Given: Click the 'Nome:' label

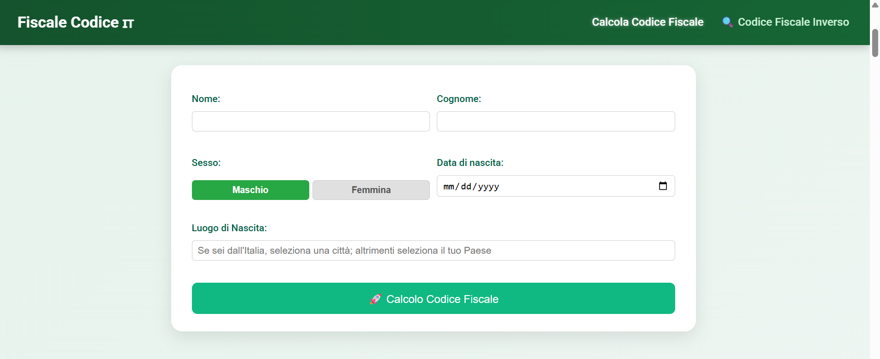Looking at the screenshot, I should pyautogui.click(x=206, y=99).
